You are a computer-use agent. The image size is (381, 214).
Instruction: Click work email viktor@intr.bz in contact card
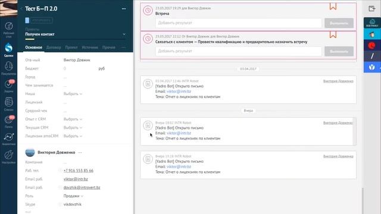(x=76, y=179)
